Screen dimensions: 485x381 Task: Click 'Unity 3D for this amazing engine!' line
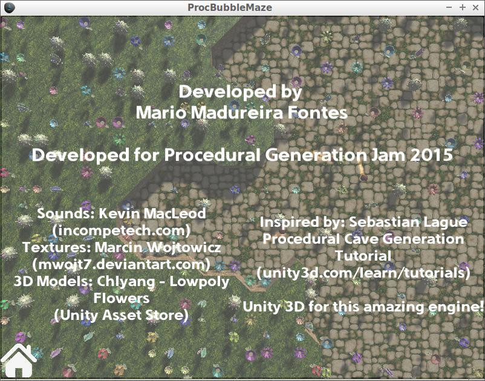363,307
